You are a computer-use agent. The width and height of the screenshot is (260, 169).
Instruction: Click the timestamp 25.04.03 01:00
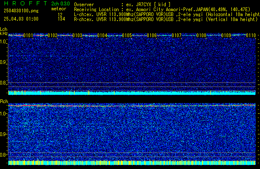tap(21, 19)
